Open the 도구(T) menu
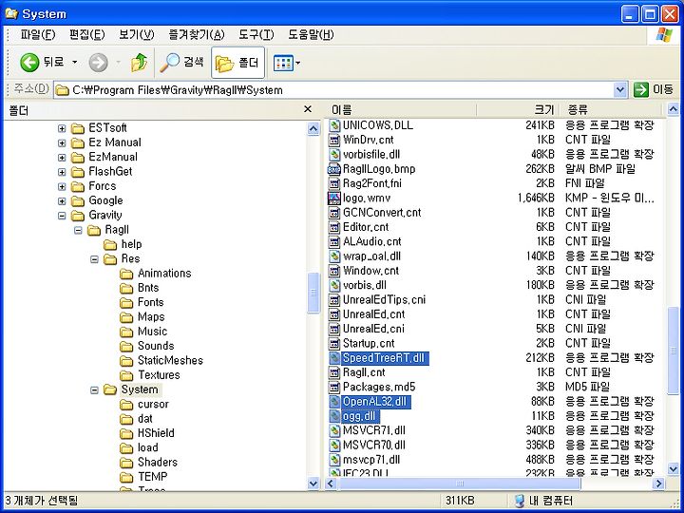 click(x=256, y=35)
